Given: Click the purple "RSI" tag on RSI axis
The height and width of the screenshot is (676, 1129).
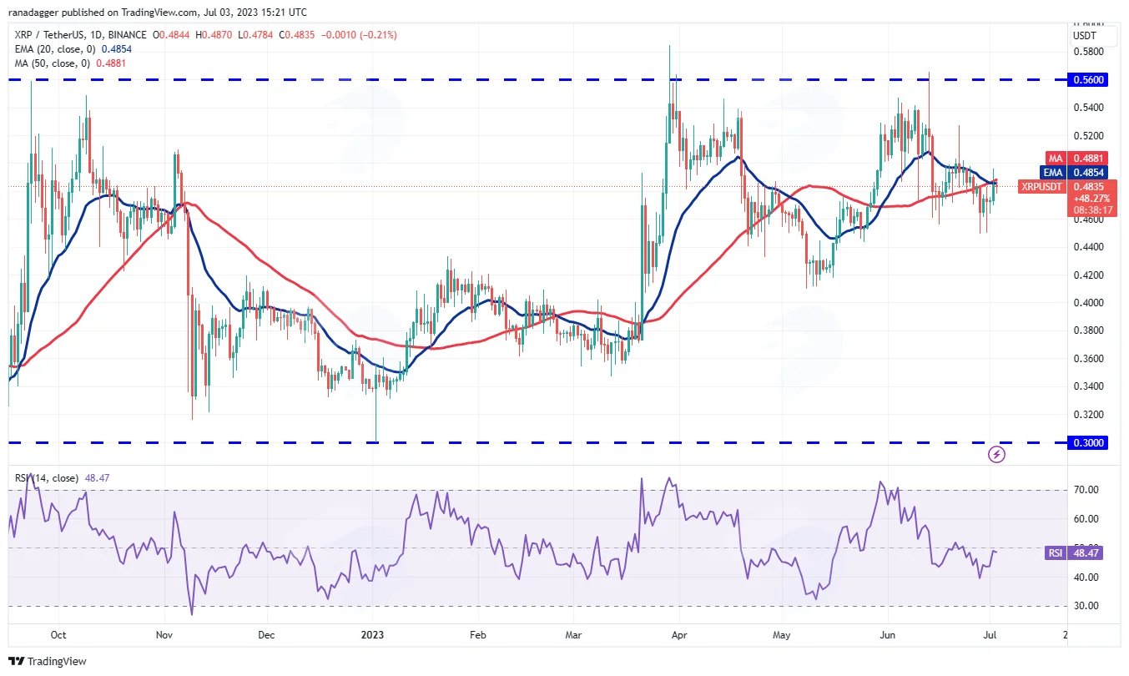Looking at the screenshot, I should 1056,553.
